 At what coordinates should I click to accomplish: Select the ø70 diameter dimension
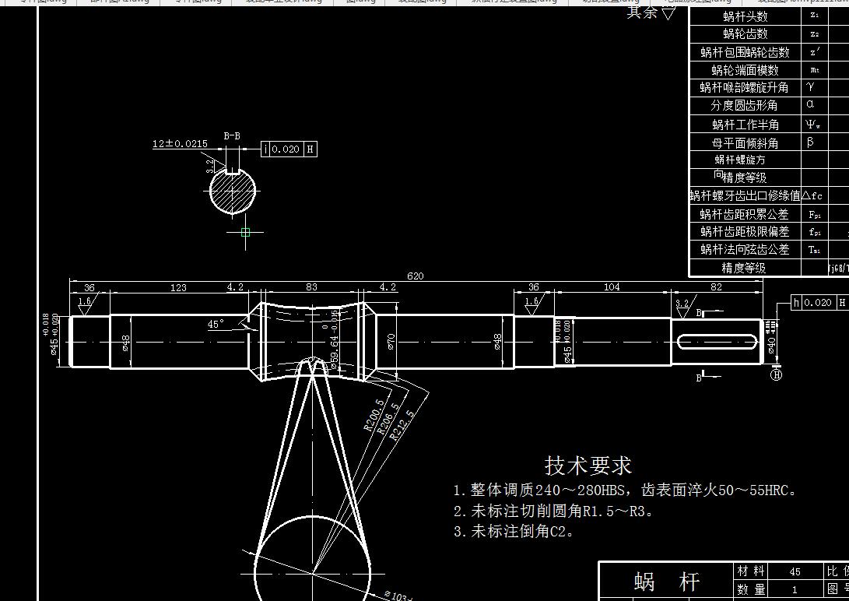[391, 342]
